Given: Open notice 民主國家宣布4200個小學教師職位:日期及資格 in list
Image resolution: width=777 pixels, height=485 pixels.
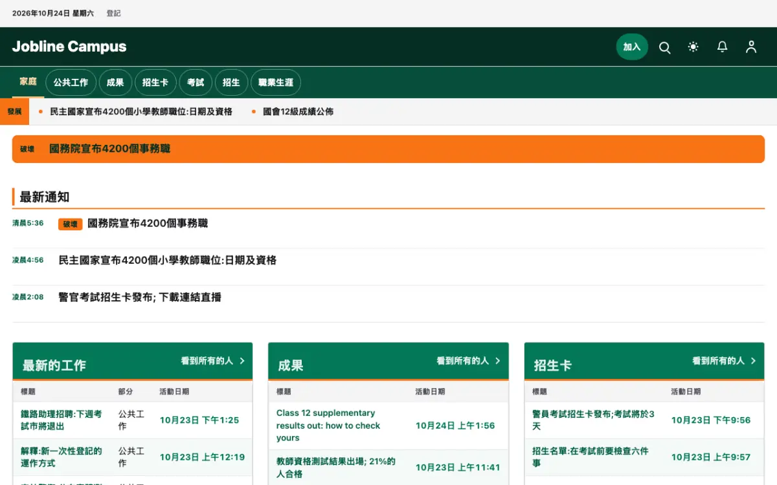Looking at the screenshot, I should [x=168, y=261].
